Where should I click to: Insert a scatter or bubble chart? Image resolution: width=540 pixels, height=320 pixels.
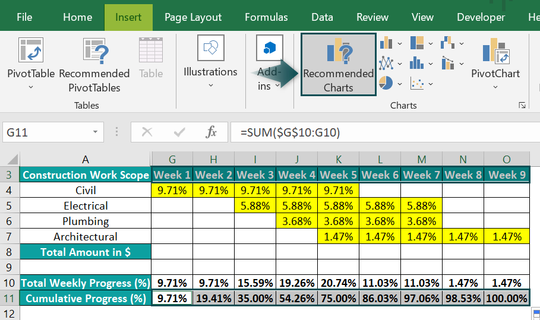tap(417, 84)
